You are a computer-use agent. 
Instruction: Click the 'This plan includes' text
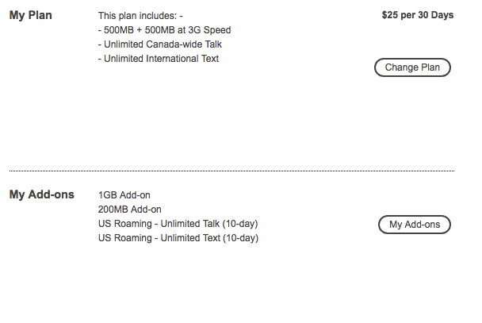(140, 16)
